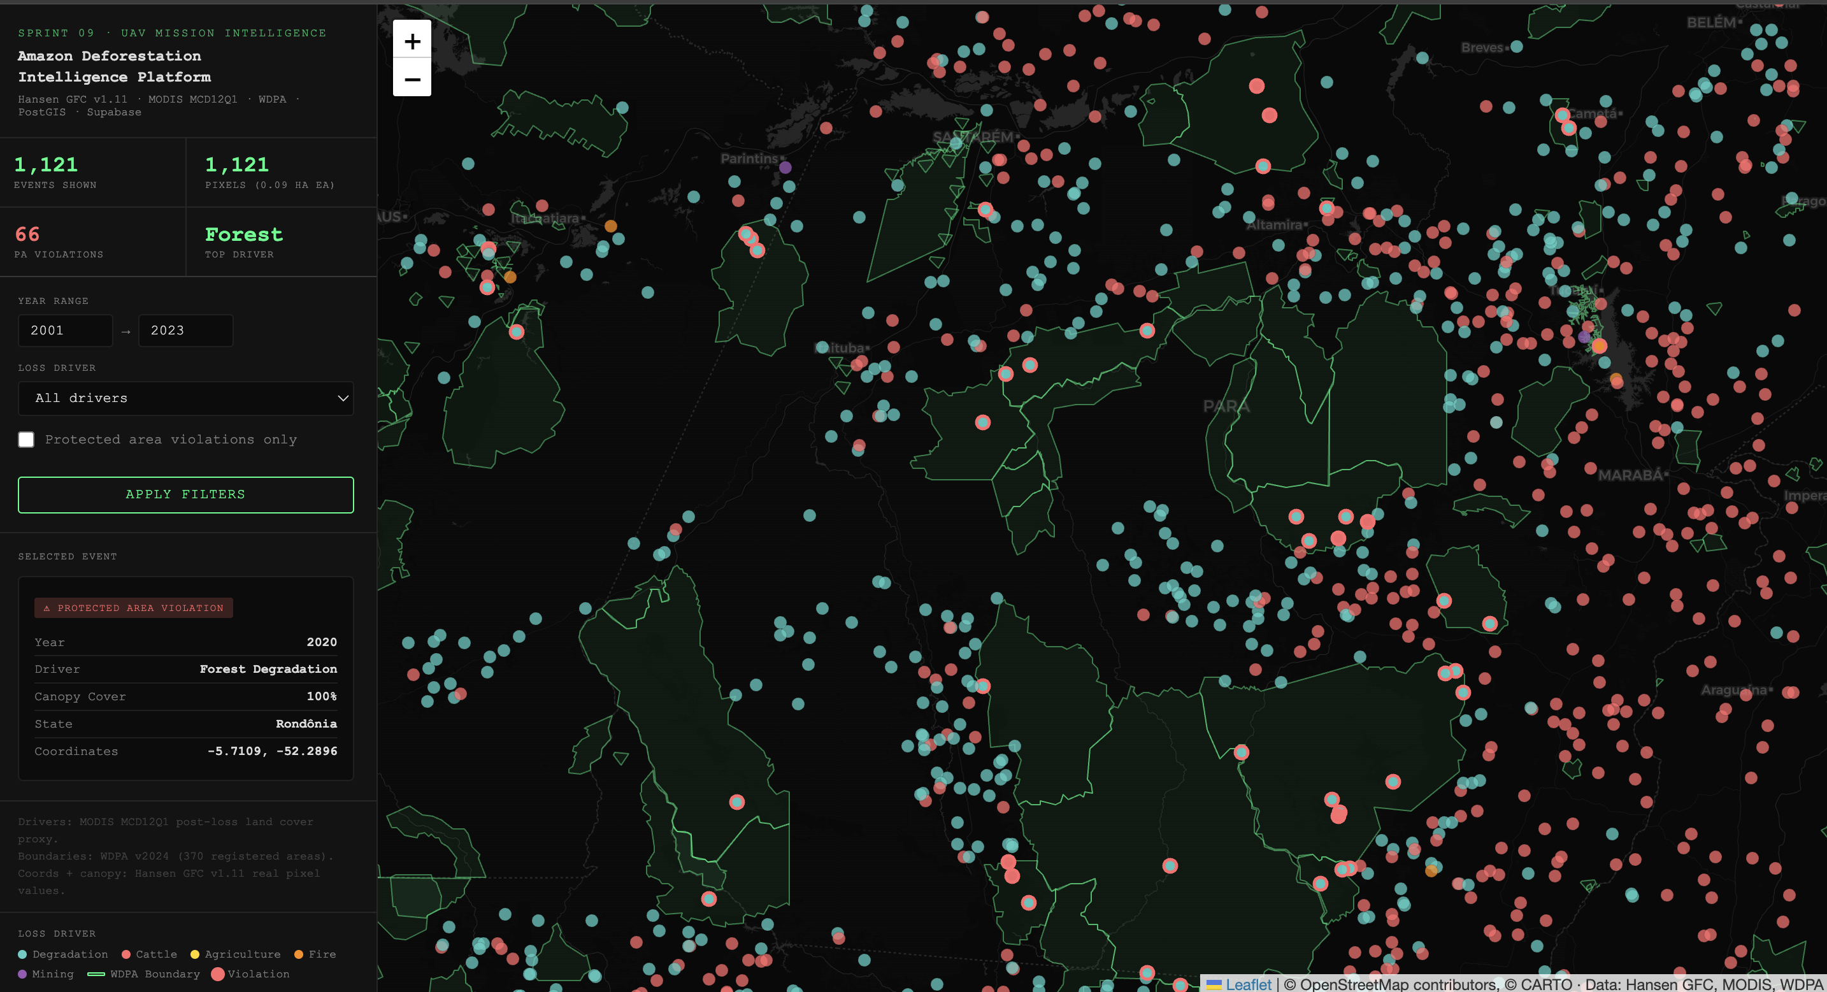Click the WDPA Boundary legend line

[96, 974]
